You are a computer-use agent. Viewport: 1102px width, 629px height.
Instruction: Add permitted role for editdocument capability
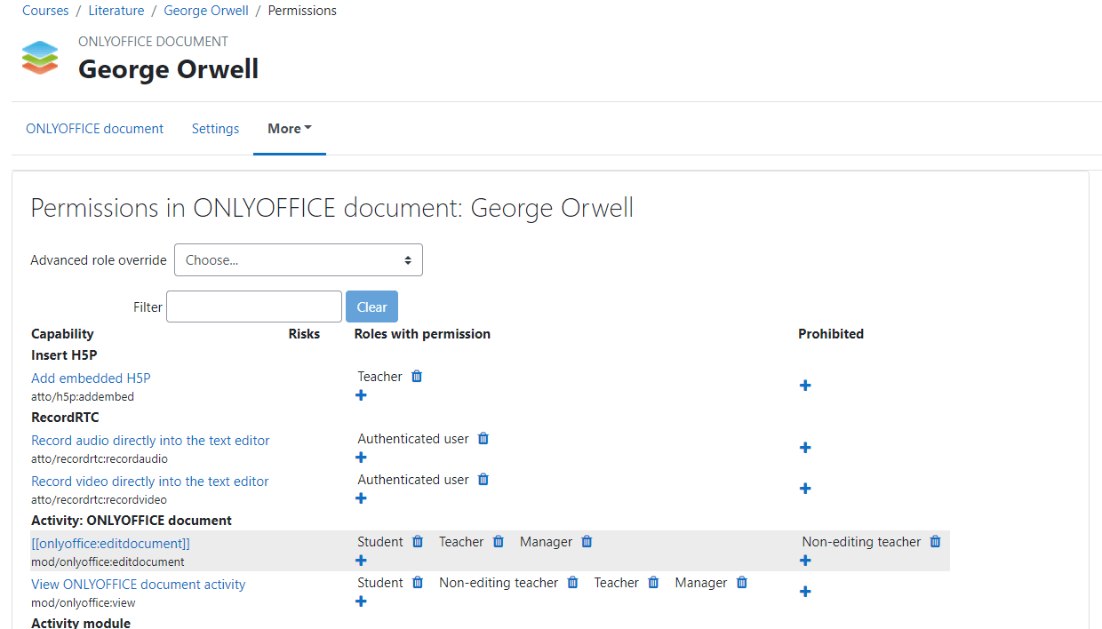[361, 561]
